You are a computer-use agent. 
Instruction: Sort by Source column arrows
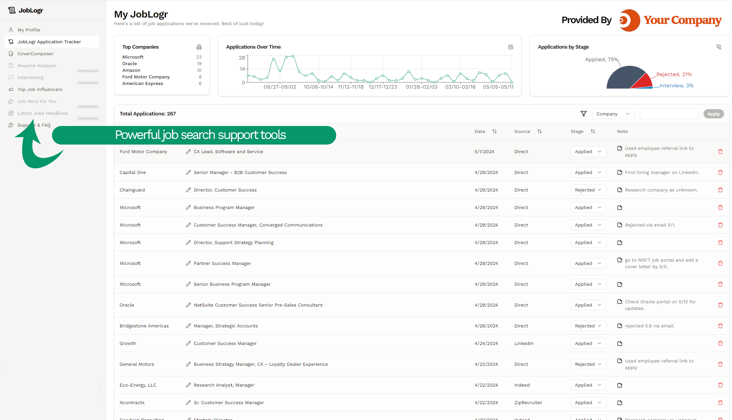[x=540, y=131]
